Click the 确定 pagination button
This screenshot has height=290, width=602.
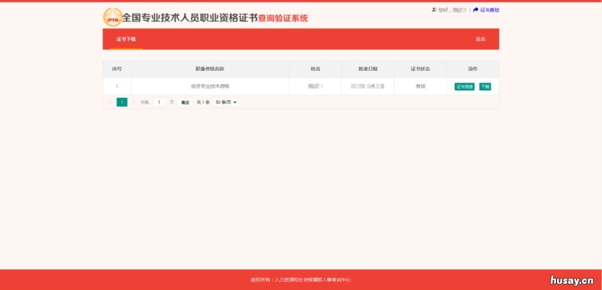(x=185, y=102)
